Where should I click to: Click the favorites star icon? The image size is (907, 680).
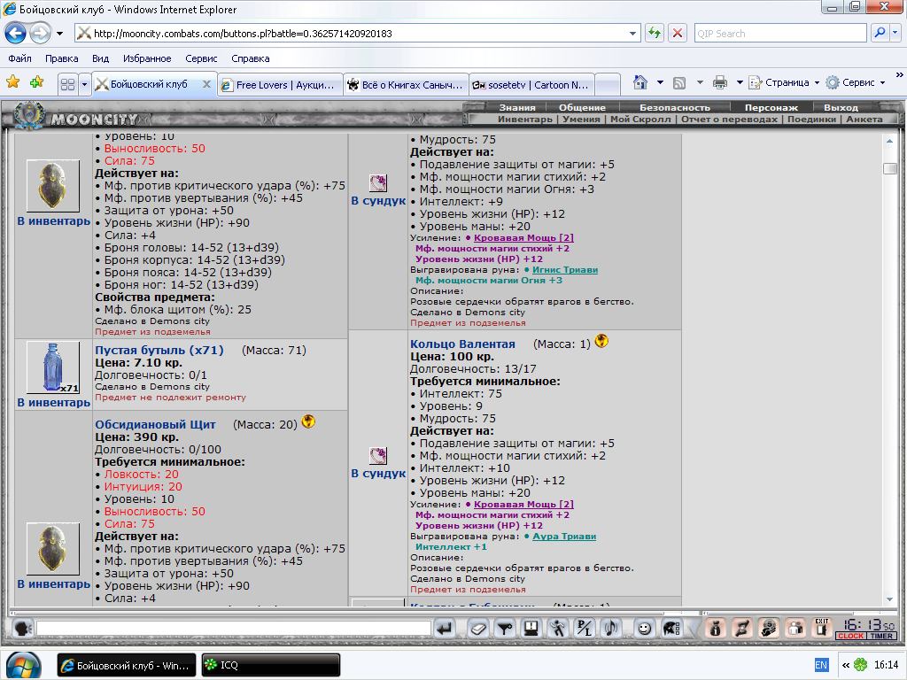coord(12,82)
